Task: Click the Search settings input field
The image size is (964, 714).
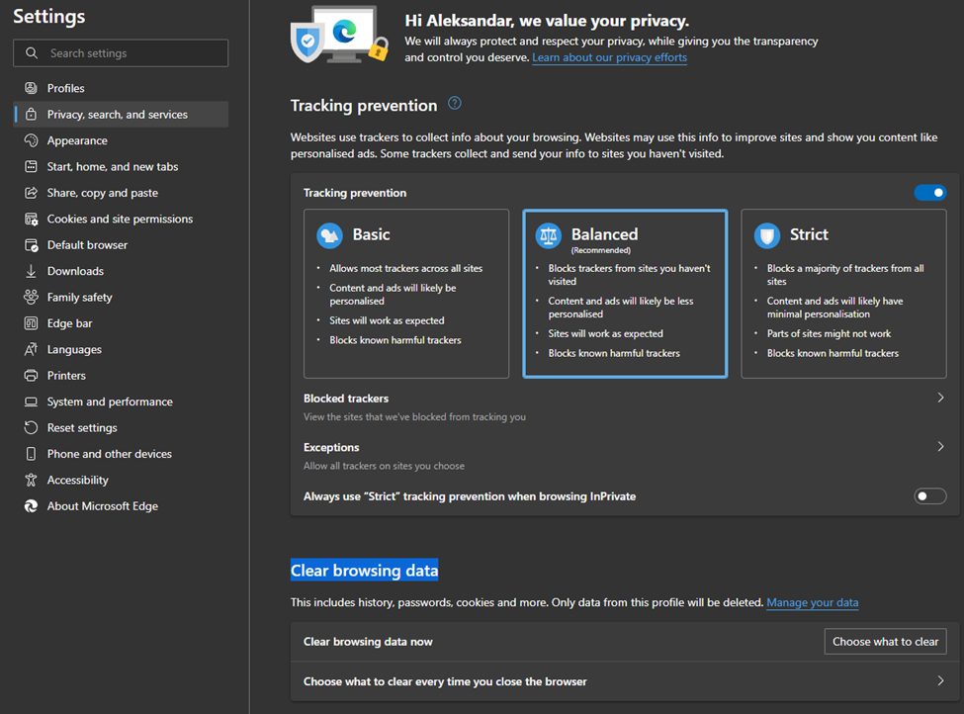Action: point(121,52)
